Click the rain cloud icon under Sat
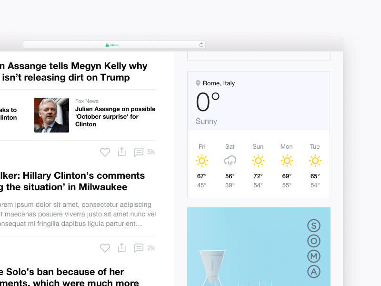 tap(230, 161)
